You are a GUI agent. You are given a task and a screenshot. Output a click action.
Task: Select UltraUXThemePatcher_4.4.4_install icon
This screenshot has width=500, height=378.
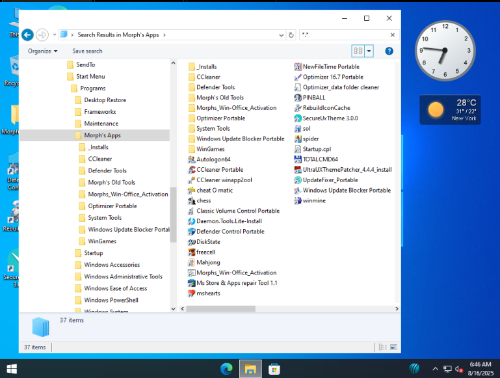click(x=298, y=170)
